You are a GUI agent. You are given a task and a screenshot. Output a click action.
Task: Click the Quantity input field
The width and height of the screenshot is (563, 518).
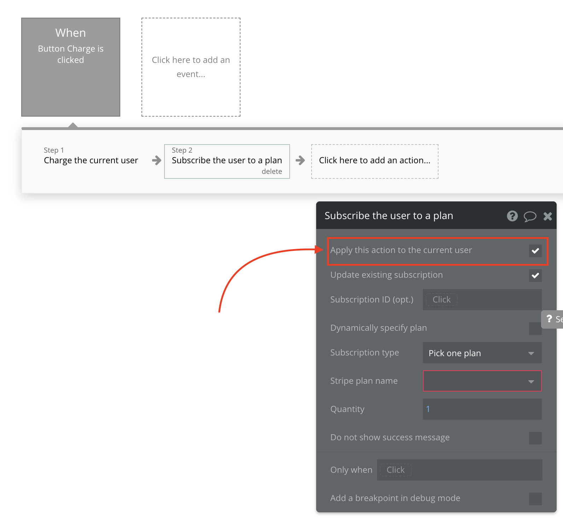tap(482, 409)
